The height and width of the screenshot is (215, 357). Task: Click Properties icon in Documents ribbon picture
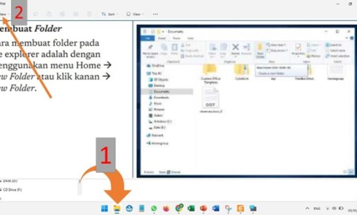(x=298, y=50)
